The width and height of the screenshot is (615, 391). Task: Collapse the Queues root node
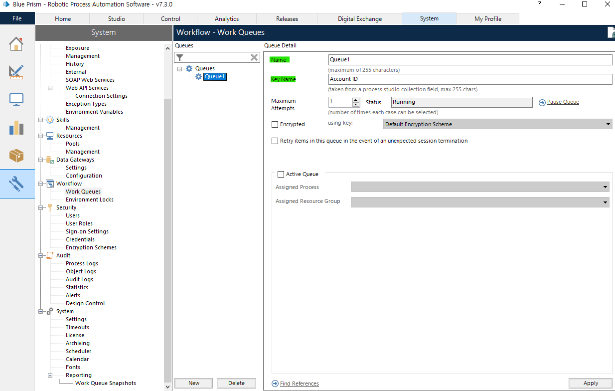click(179, 69)
